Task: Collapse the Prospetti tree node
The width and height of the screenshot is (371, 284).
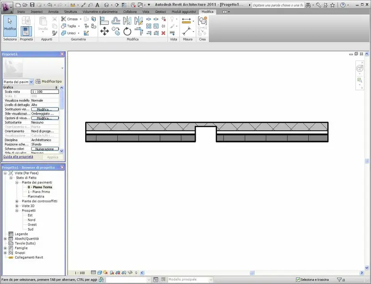Action: [17, 211]
